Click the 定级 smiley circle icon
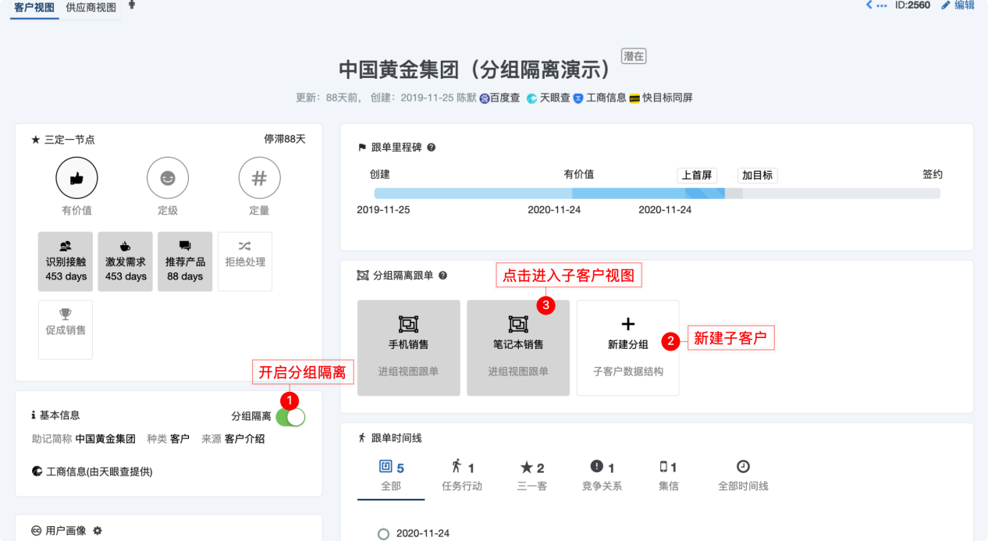988x541 pixels. (168, 178)
